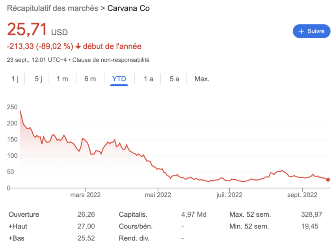Viewport: 335px width, 247px height.
Task: Show the 5 a time range
Action: [x=174, y=79]
